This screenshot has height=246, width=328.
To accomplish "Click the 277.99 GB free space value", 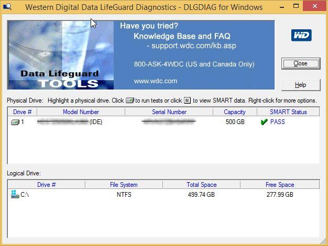I will [280, 195].
